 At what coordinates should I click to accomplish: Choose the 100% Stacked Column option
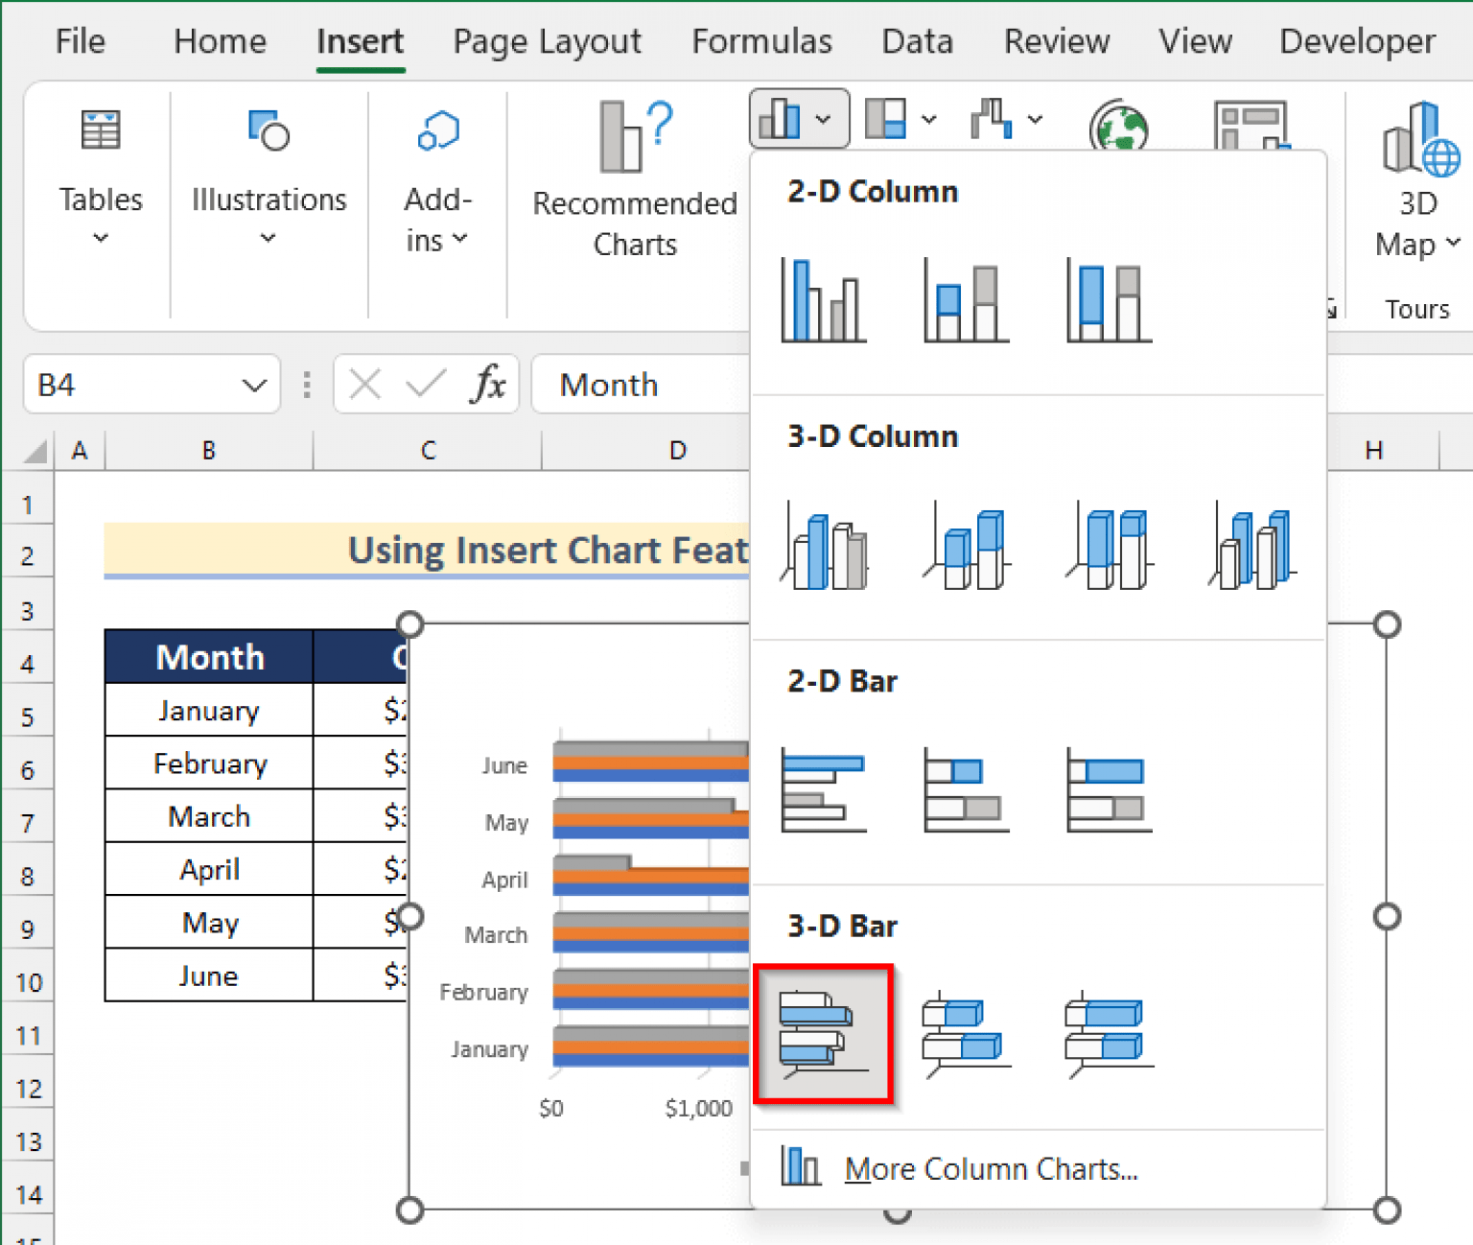1107,298
